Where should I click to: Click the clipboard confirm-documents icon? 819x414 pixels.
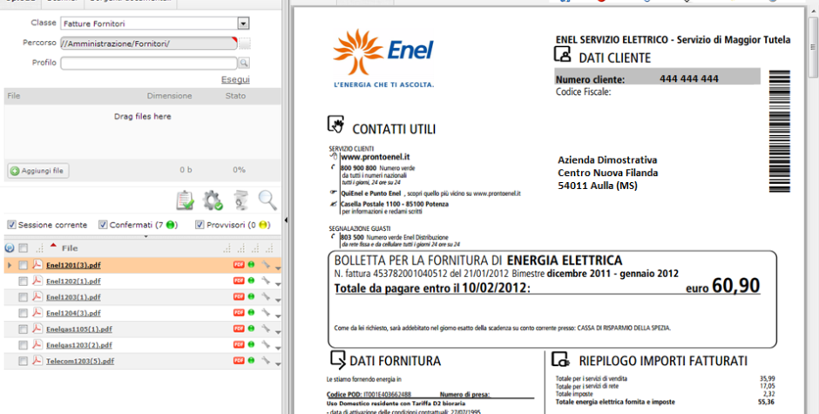[x=185, y=200]
